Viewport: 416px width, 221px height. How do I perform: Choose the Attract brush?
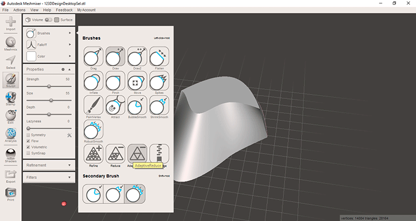point(115,106)
